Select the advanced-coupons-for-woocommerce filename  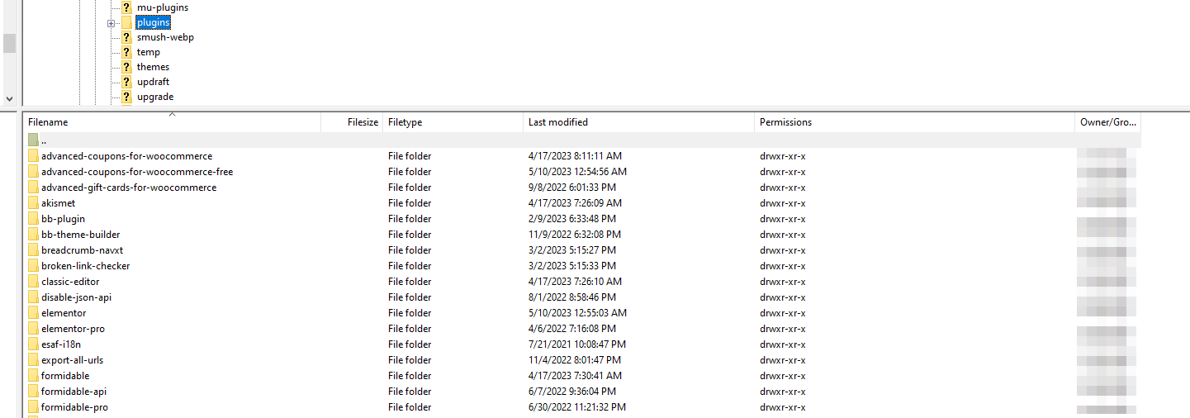pyautogui.click(x=126, y=156)
